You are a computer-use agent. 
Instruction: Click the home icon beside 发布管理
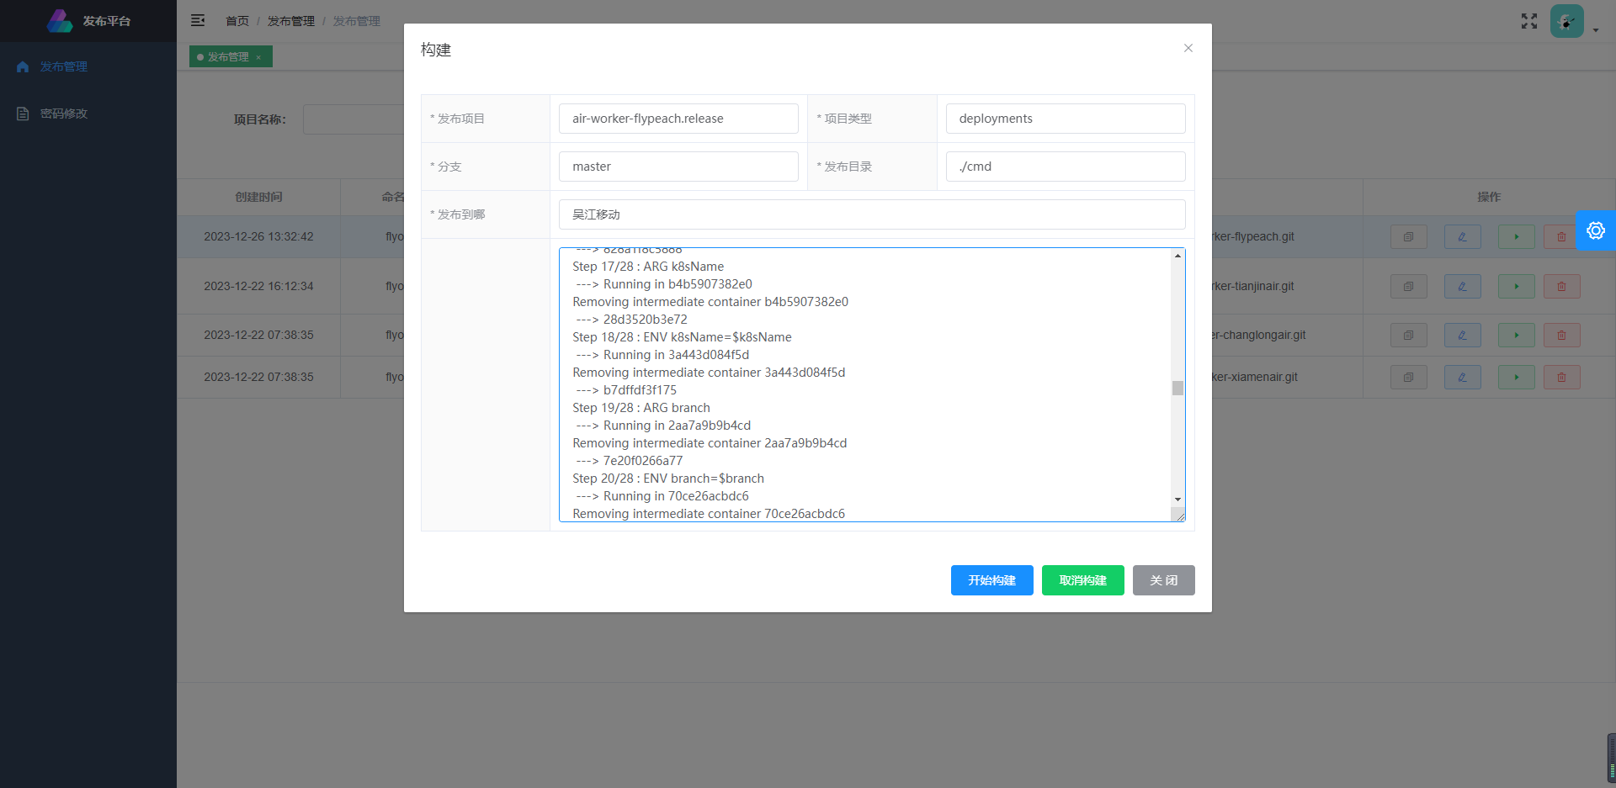[x=23, y=66]
